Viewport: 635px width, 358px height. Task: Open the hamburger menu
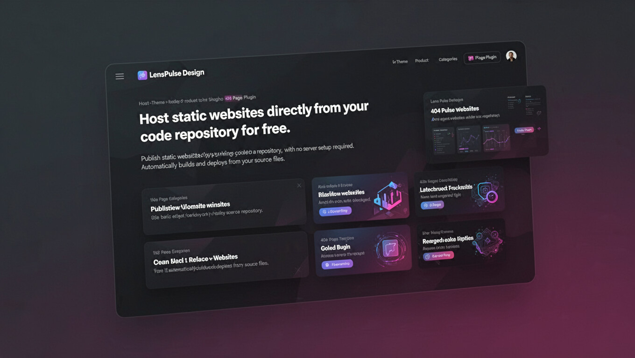click(x=120, y=76)
